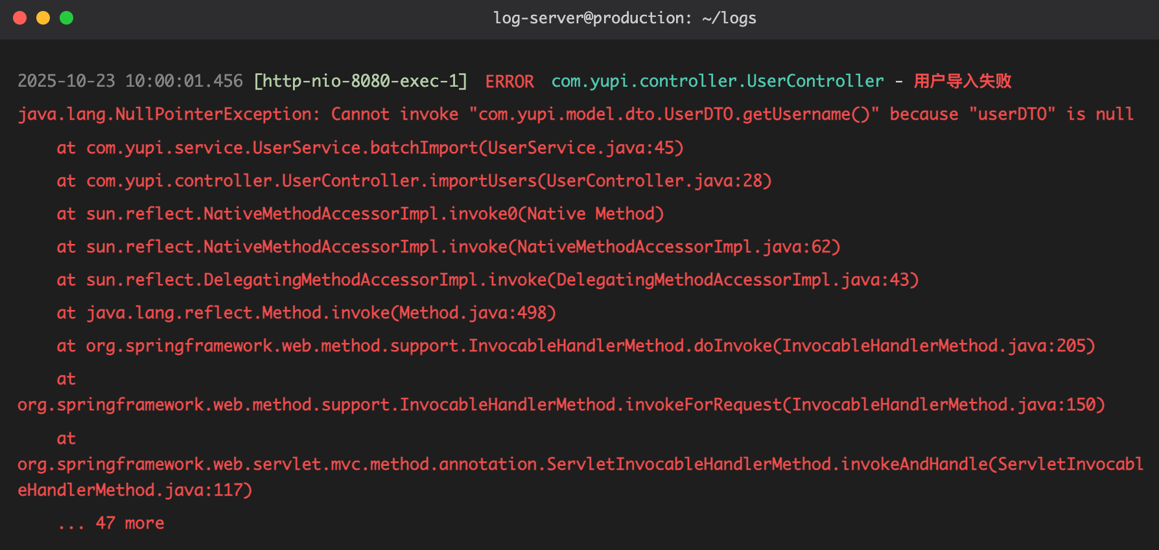Click the ERROR log level label
This screenshot has width=1159, height=550.
(x=509, y=82)
